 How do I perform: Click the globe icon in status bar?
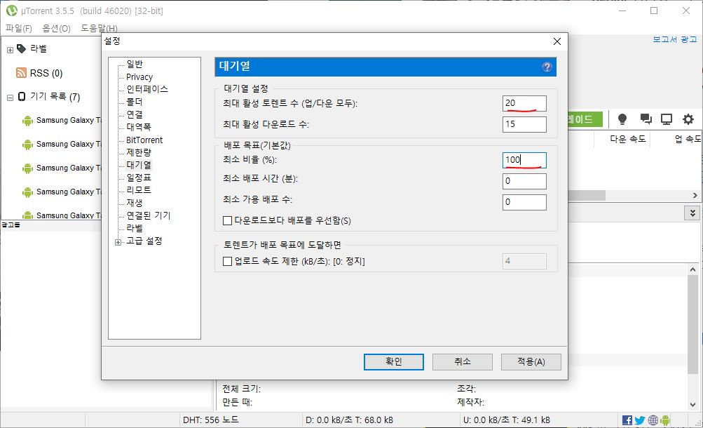click(x=653, y=420)
